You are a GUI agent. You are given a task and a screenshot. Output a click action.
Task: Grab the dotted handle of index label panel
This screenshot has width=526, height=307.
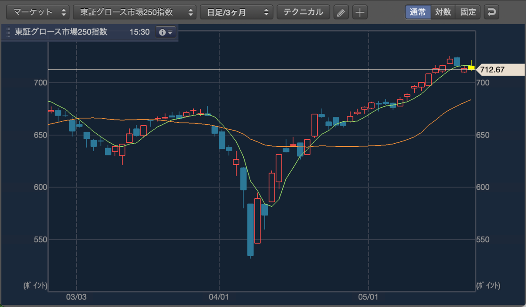point(8,32)
